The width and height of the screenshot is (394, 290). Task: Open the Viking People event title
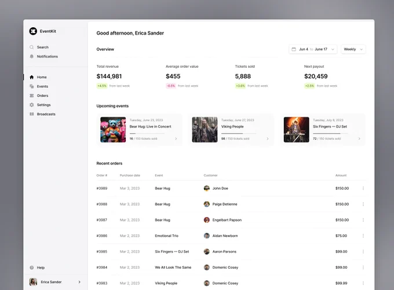tap(232, 127)
